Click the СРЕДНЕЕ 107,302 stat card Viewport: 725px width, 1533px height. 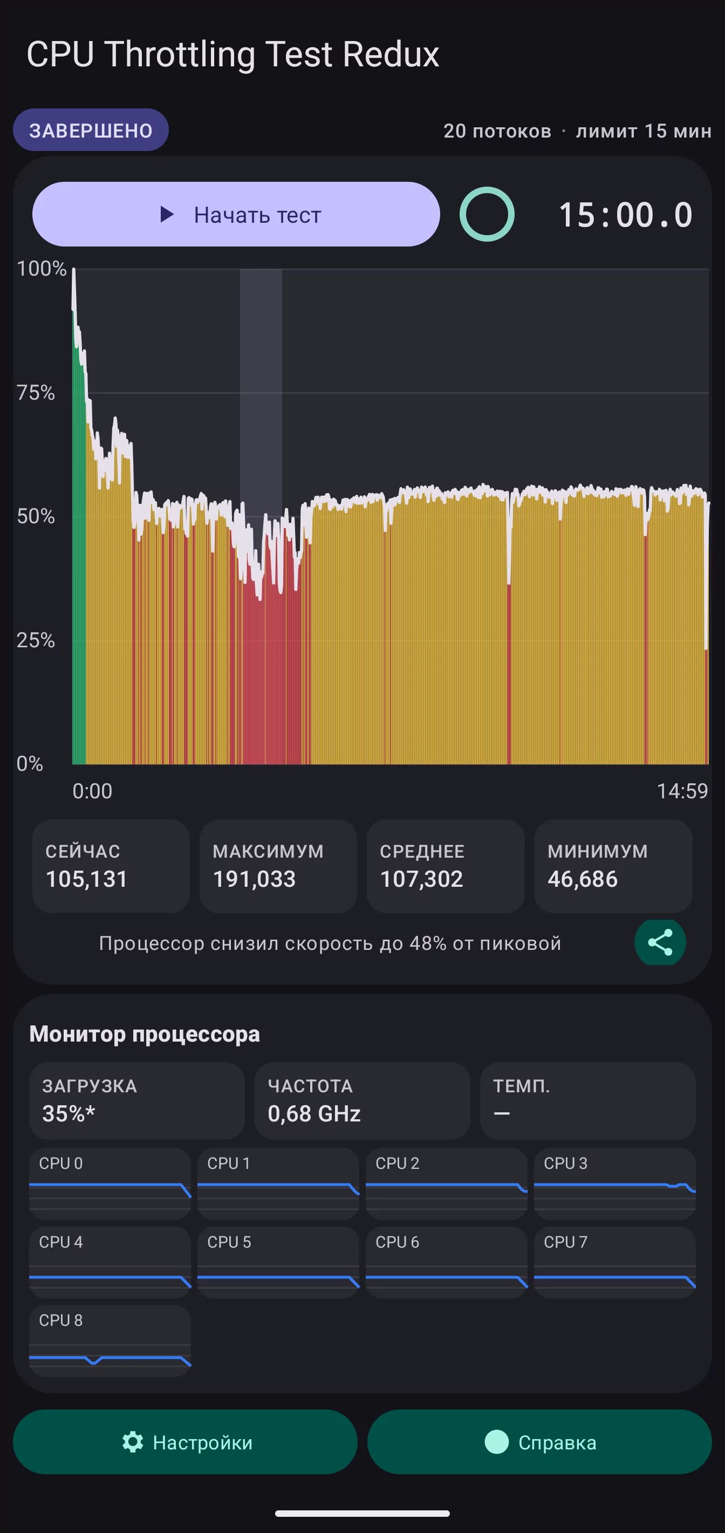(x=445, y=866)
